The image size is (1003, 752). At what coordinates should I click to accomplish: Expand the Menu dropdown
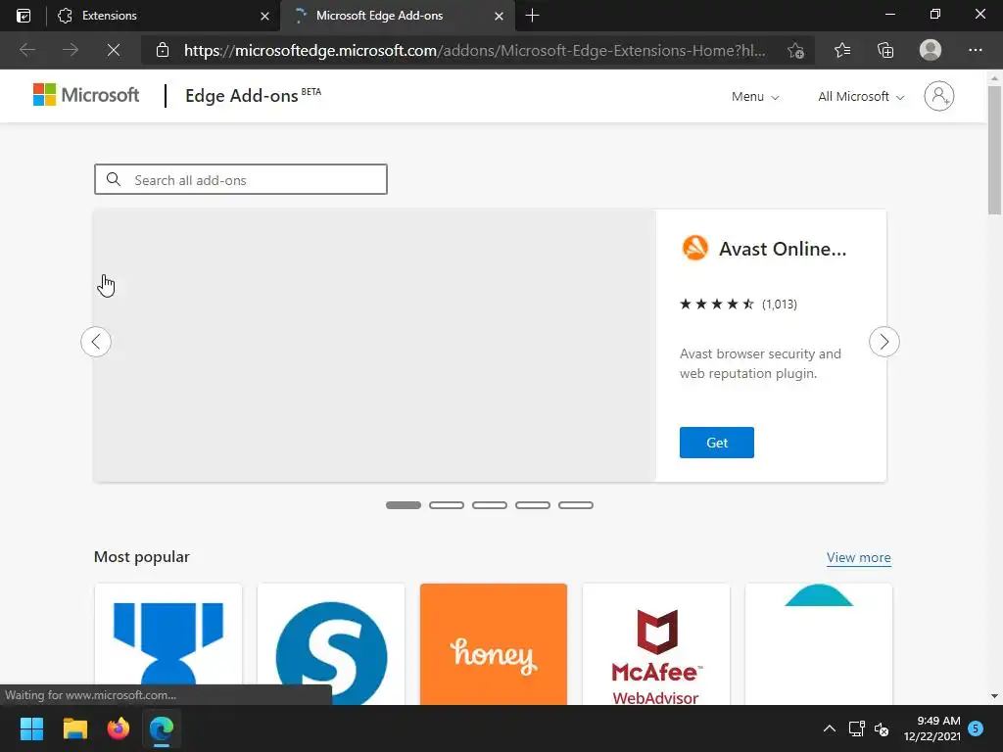(x=755, y=97)
